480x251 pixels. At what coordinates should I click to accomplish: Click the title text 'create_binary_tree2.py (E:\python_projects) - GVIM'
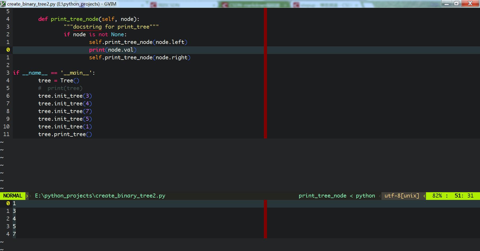(x=62, y=4)
